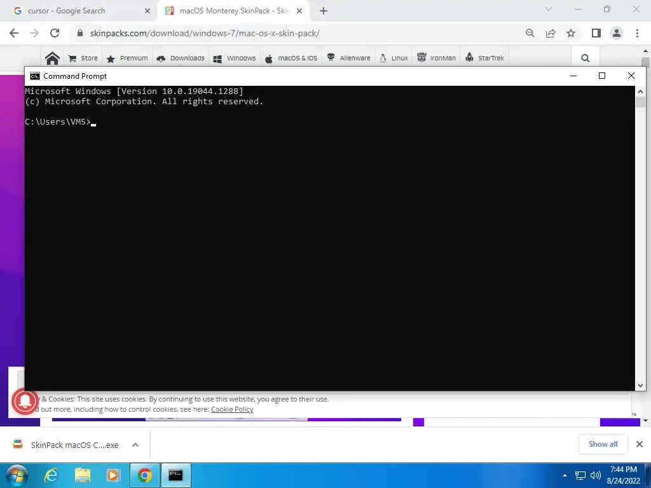Minimize the Command Prompt window
This screenshot has height=488, width=651.
(573, 76)
